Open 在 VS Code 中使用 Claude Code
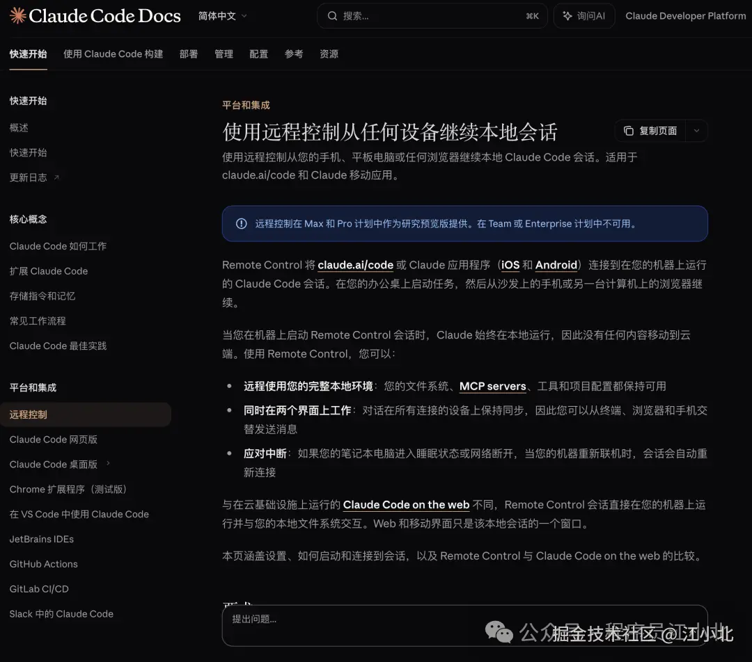This screenshot has height=662, width=752. [79, 514]
